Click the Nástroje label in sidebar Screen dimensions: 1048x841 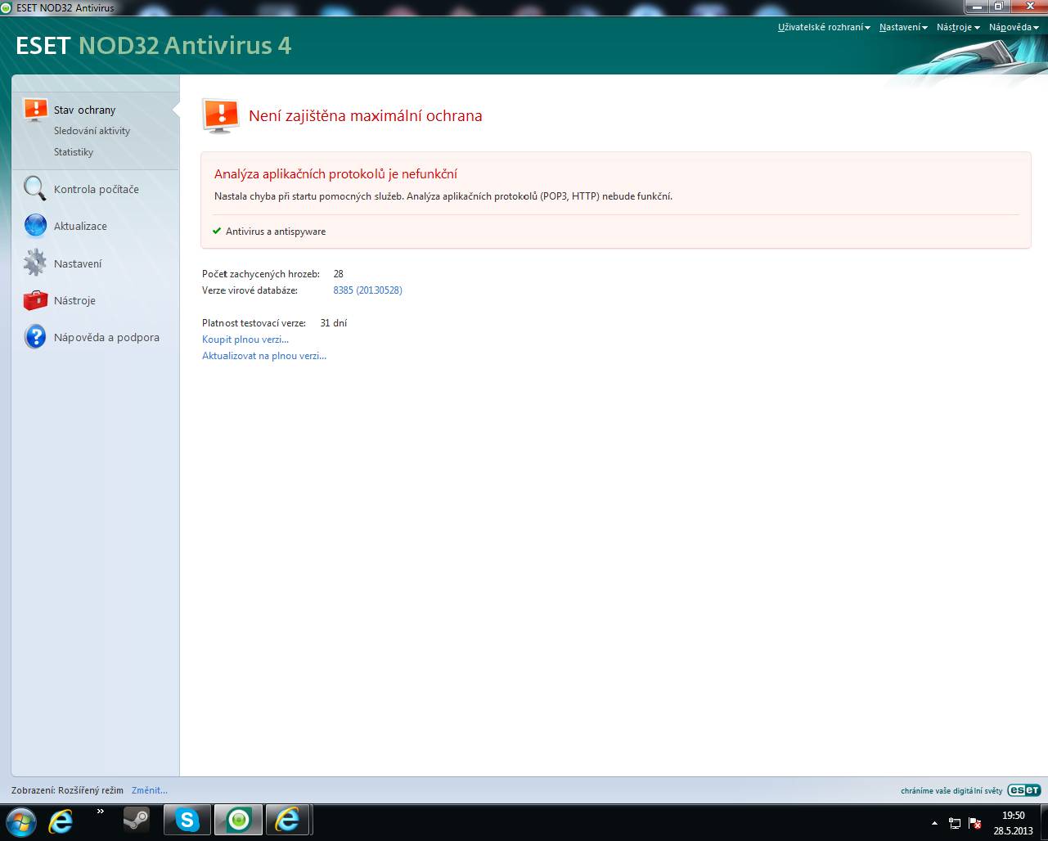tap(74, 300)
